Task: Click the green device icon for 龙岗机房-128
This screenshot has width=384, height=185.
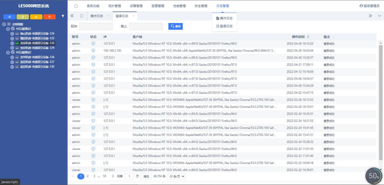Action: (17, 43)
